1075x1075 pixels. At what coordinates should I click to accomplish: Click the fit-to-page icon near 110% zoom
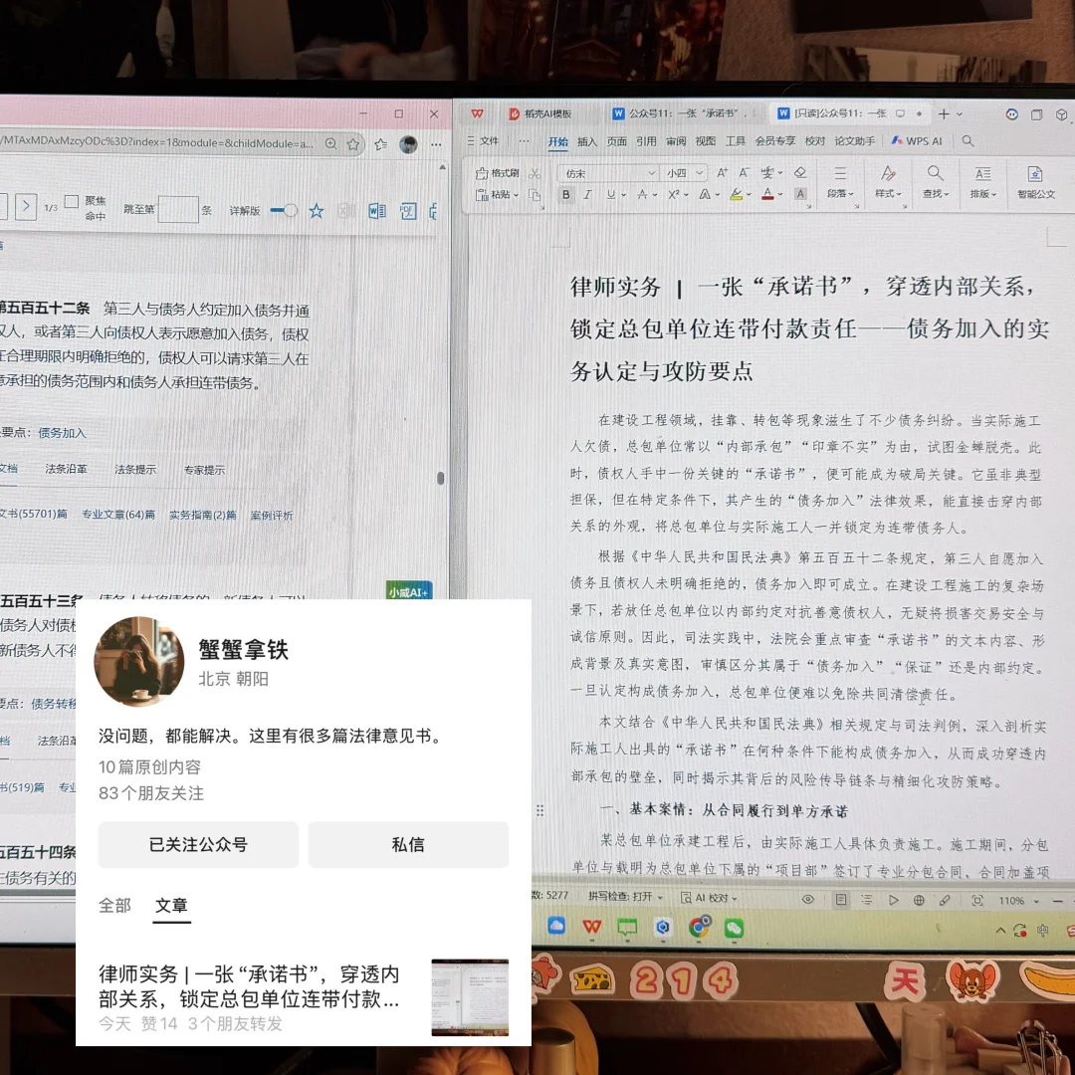977,900
